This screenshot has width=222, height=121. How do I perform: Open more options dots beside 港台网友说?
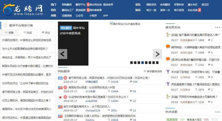tap(217, 27)
